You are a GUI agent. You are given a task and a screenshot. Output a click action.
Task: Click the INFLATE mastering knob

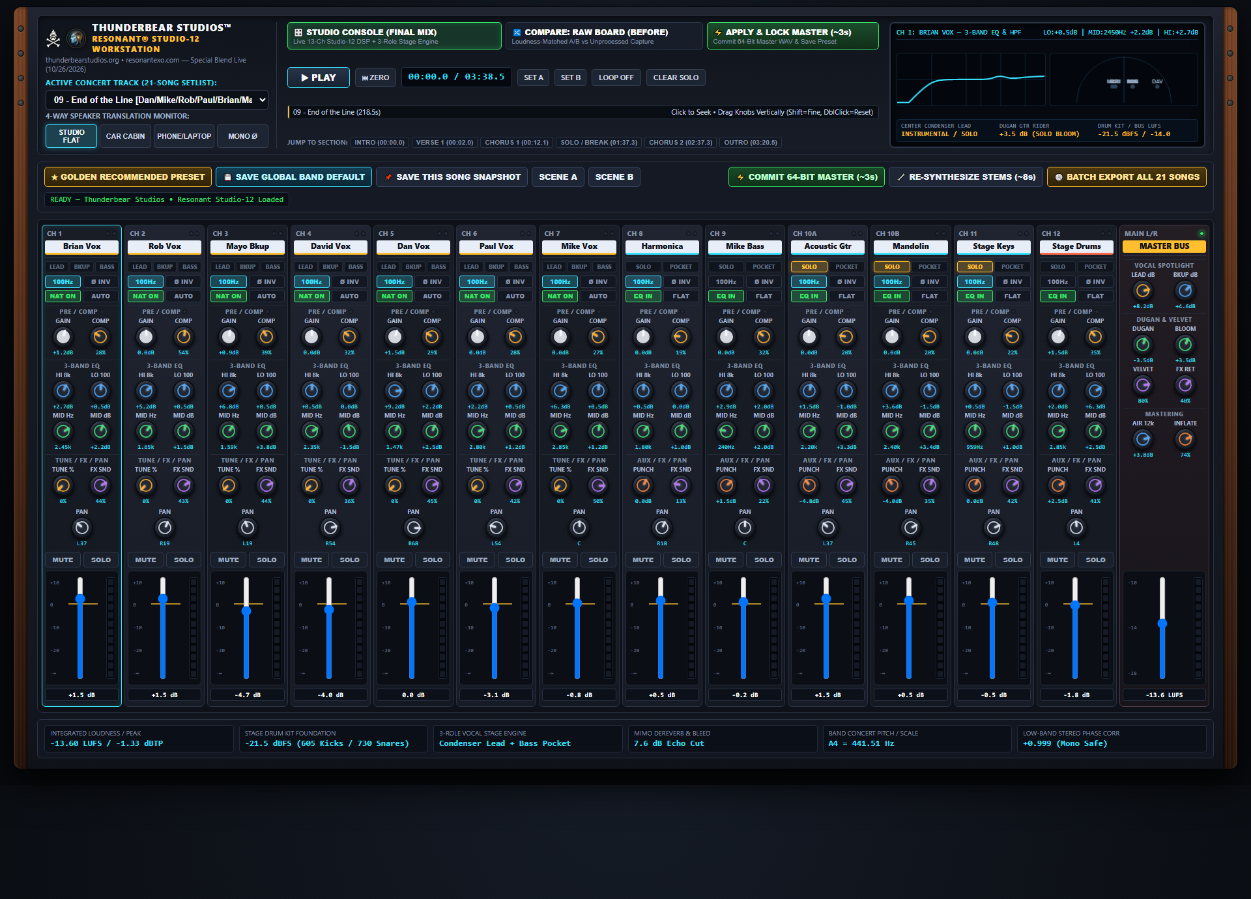1185,439
